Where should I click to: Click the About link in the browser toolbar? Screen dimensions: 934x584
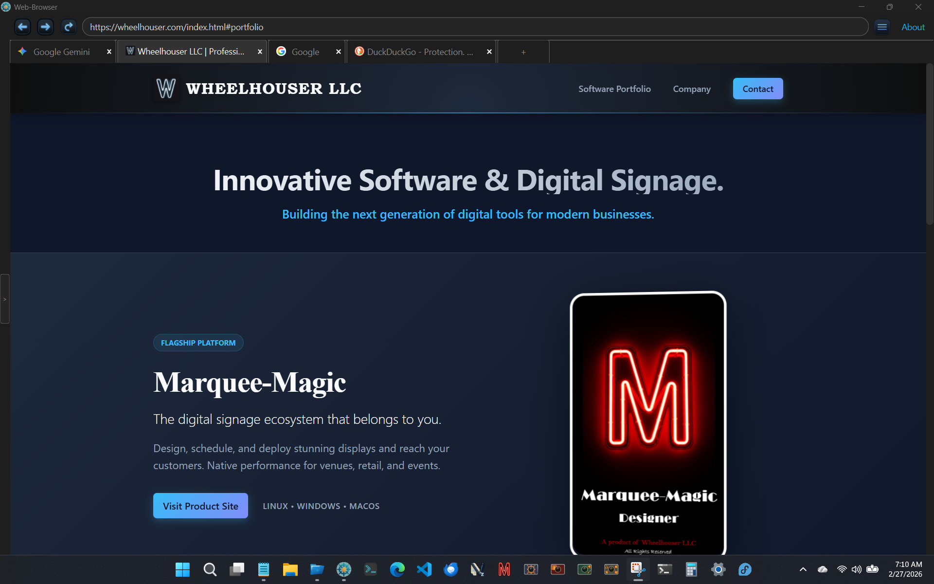pos(913,27)
